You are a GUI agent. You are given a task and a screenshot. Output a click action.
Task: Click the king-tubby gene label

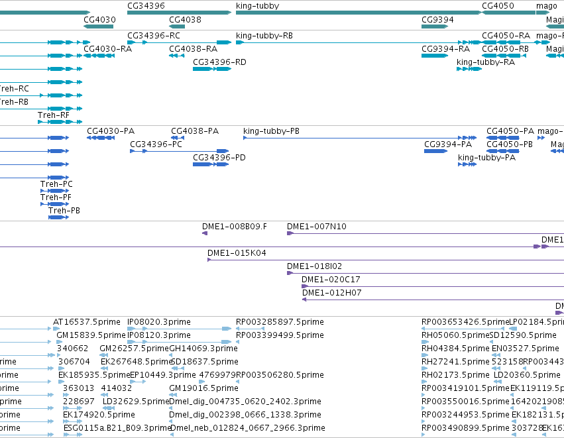258,6
